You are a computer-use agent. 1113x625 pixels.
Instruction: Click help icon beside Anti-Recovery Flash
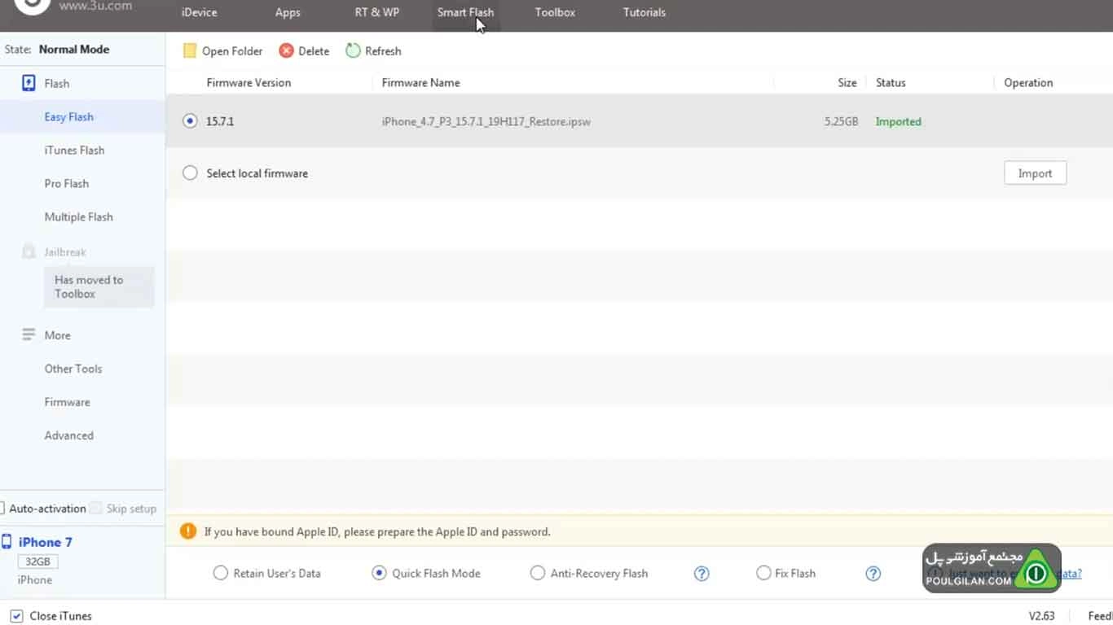pyautogui.click(x=702, y=573)
